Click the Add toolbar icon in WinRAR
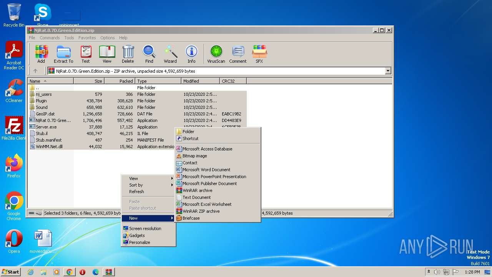The image size is (492, 277). pos(41,54)
